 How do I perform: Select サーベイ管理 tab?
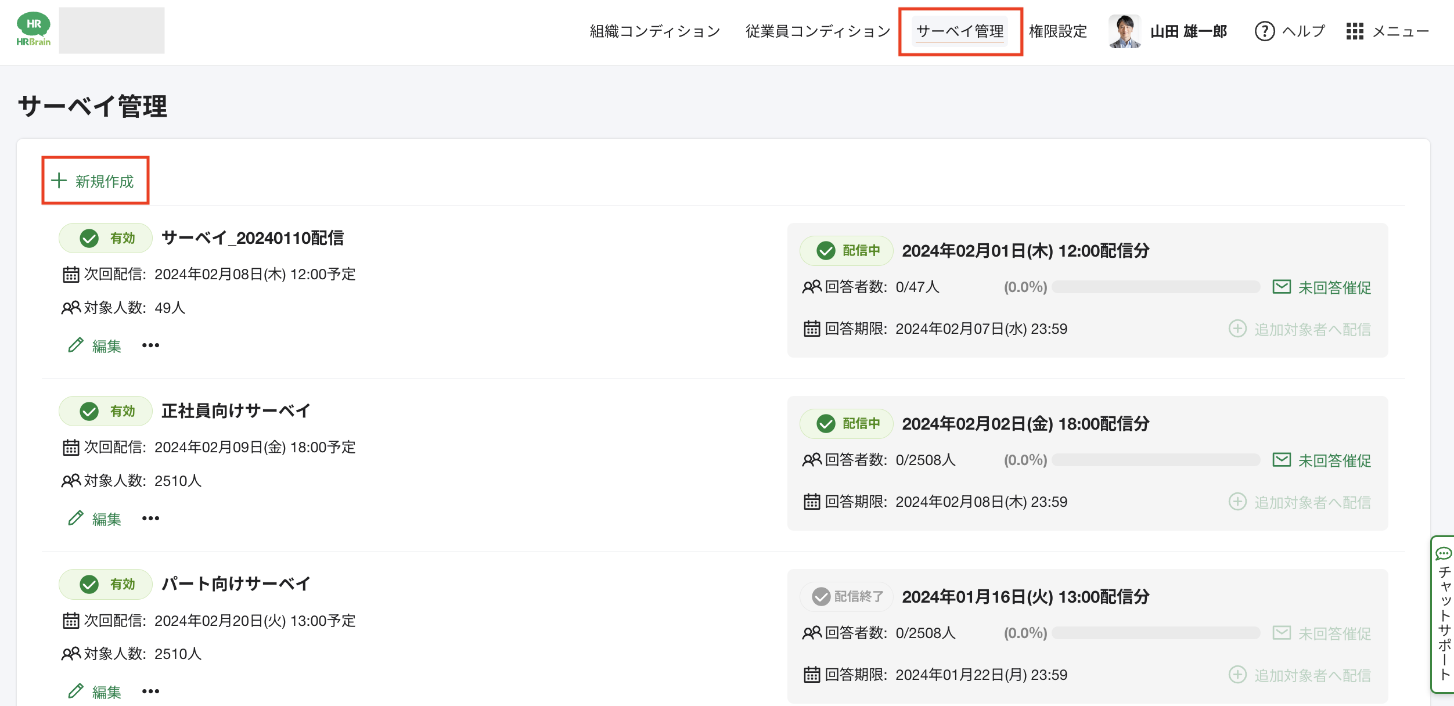pos(960,31)
